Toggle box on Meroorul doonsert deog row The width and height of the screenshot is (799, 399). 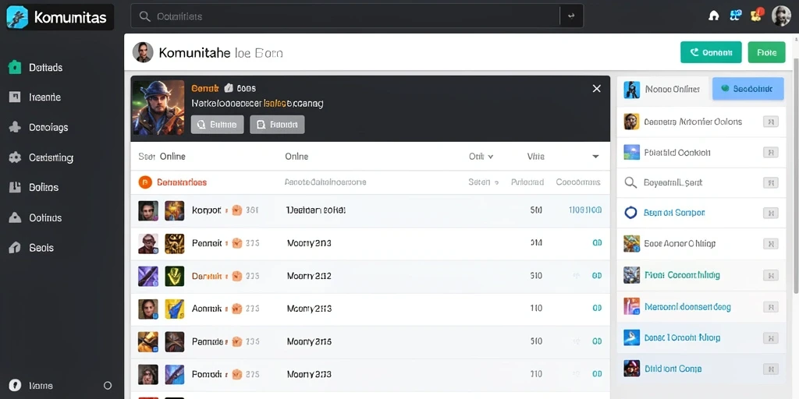point(770,307)
